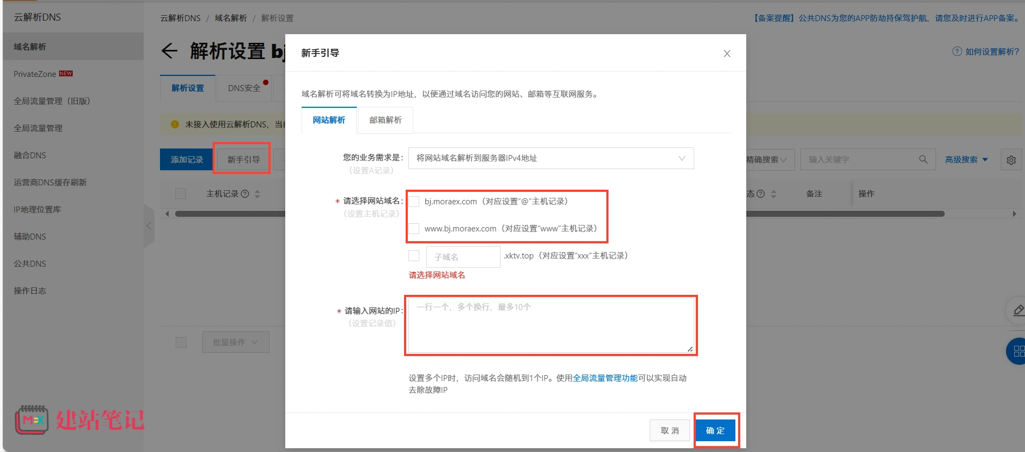The image size is (1025, 452).
Task: Open 您的业务需求 dropdown
Action: [x=551, y=158]
